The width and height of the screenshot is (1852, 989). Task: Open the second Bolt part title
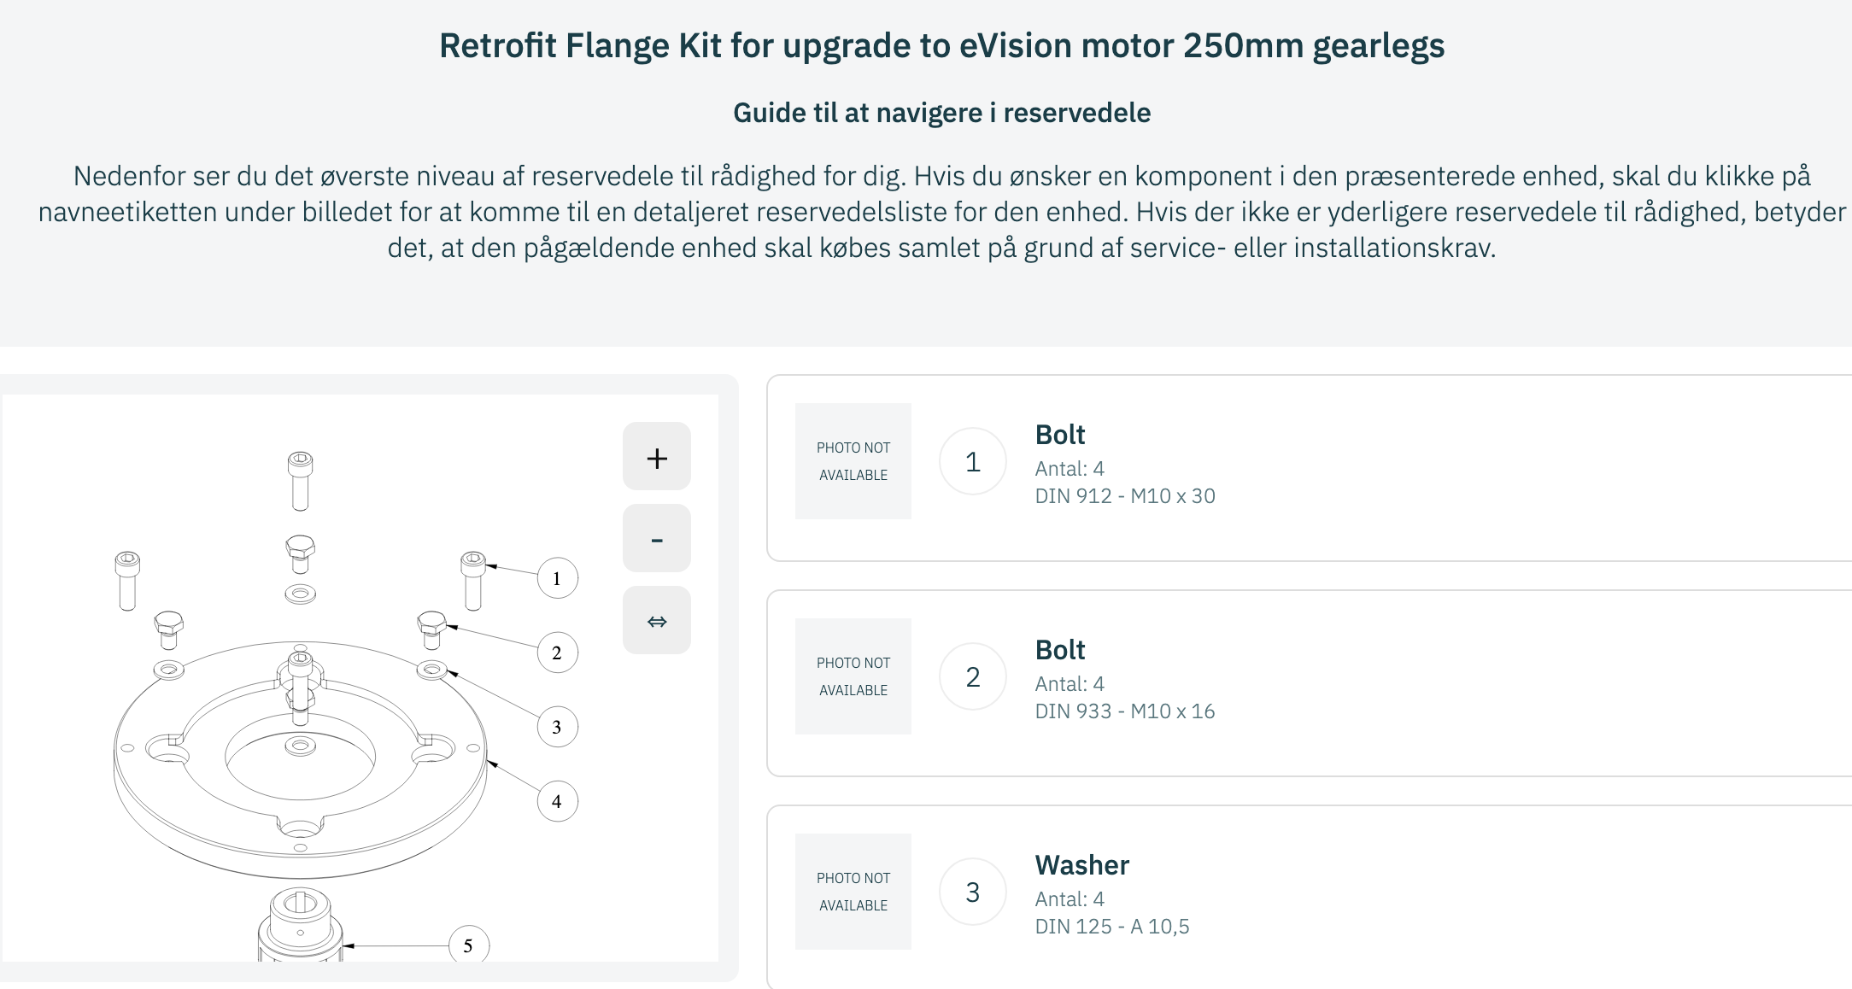[x=1059, y=650]
